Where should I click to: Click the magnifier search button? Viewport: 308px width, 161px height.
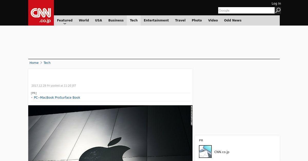click(x=278, y=10)
